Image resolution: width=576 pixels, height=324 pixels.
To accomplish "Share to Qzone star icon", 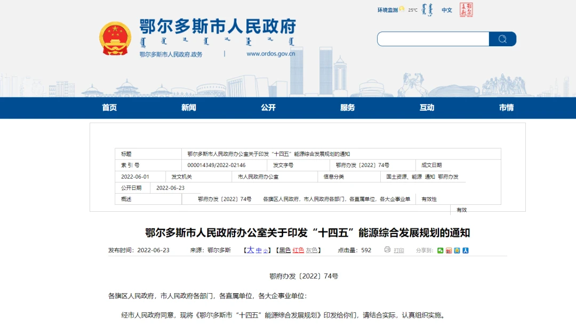I will coord(457,250).
